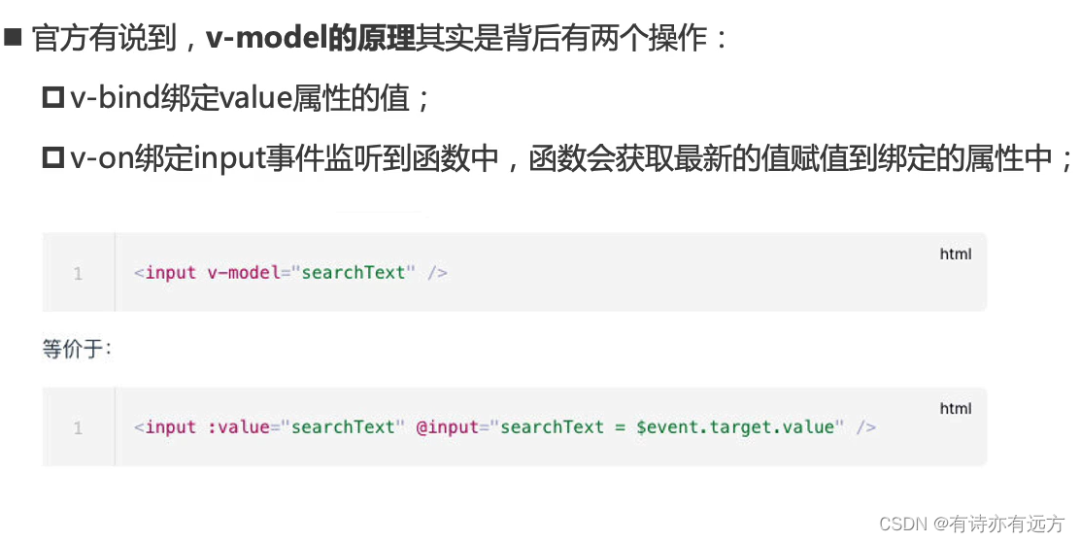Click the '@input' attribute in the code
Image resolution: width=1080 pixels, height=542 pixels.
[x=447, y=427]
